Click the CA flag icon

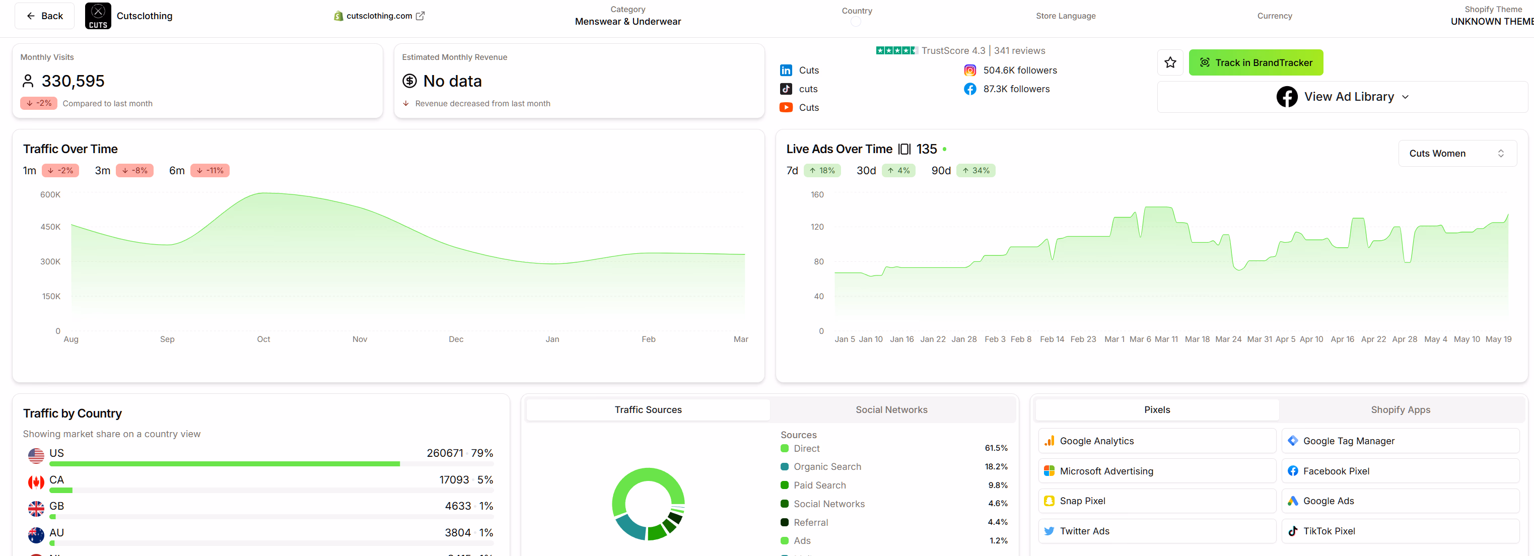[36, 482]
